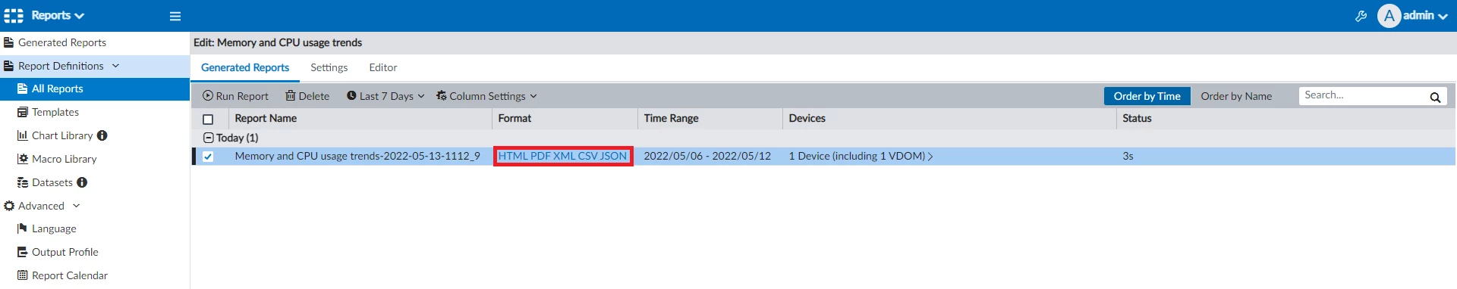Open the Column Settings dropdown
Viewport: 1457px width, 289px height.
point(486,96)
